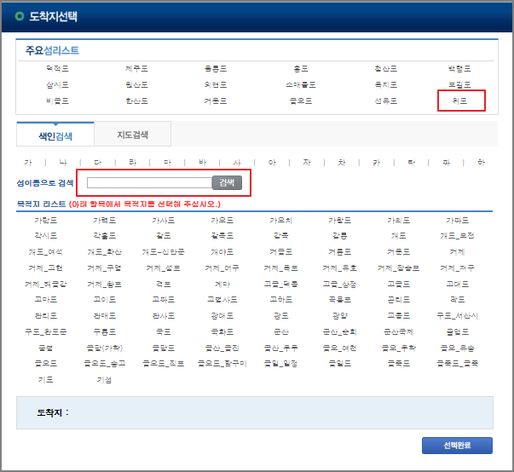Select destination 각시도
Viewport: 514px width, 472px height.
[x=45, y=236]
